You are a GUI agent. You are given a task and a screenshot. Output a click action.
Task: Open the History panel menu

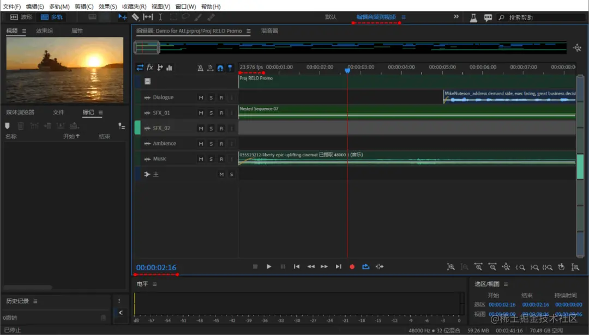[x=35, y=301]
